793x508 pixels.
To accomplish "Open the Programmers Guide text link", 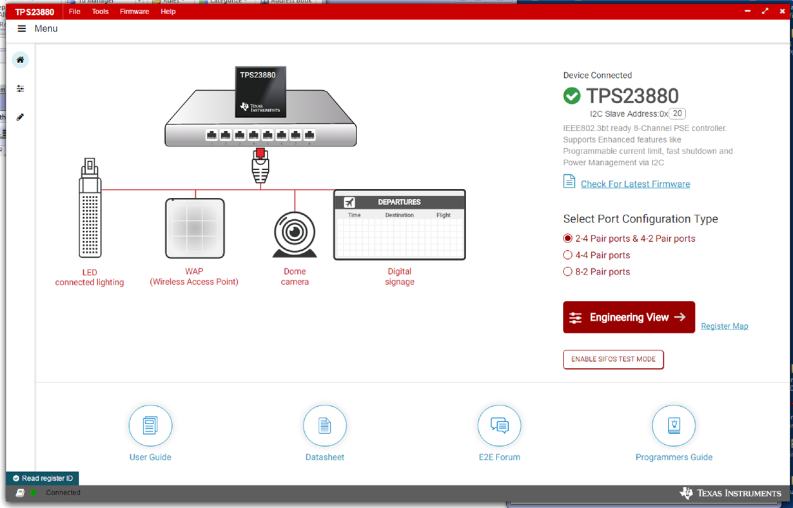I will pos(674,457).
